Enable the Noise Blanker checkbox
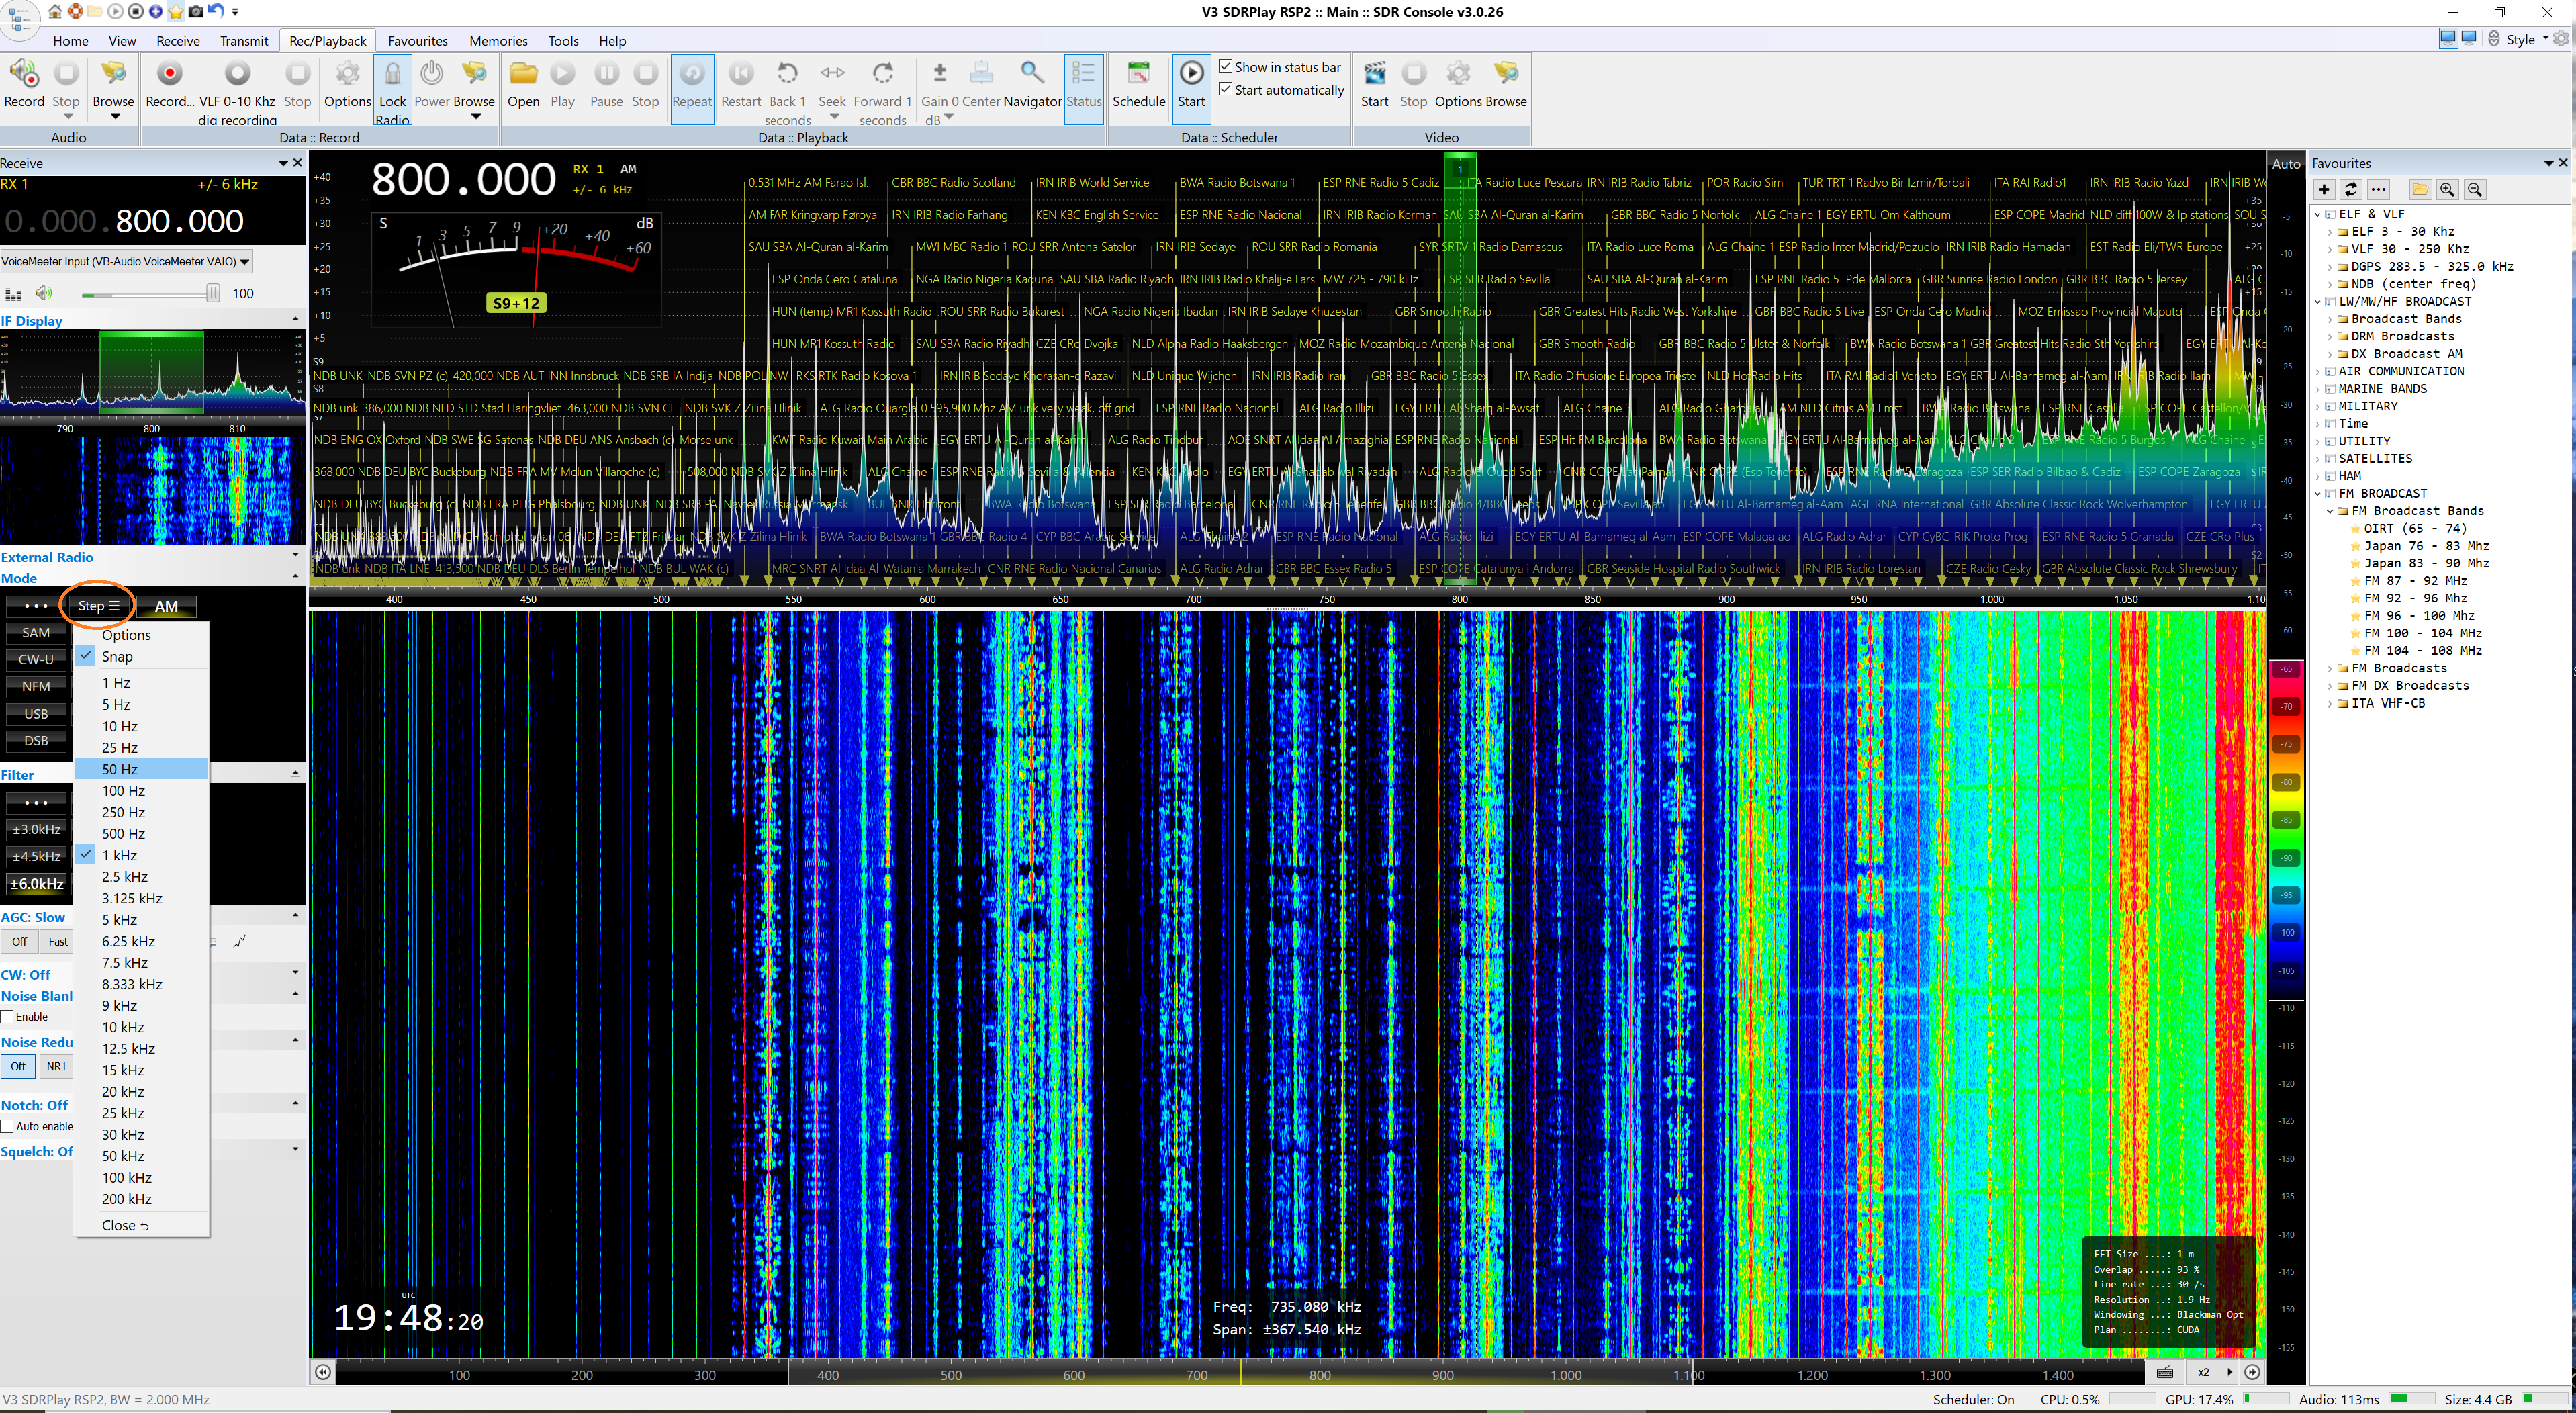The image size is (2576, 1413). coord(8,1017)
